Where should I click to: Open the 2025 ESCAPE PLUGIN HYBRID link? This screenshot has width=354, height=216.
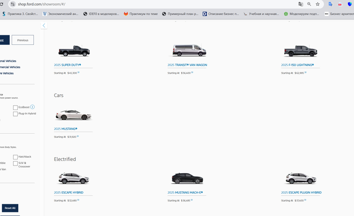point(301,193)
